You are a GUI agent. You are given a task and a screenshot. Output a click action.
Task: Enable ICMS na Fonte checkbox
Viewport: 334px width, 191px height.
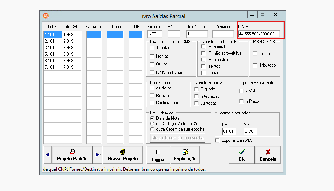coord(152,72)
